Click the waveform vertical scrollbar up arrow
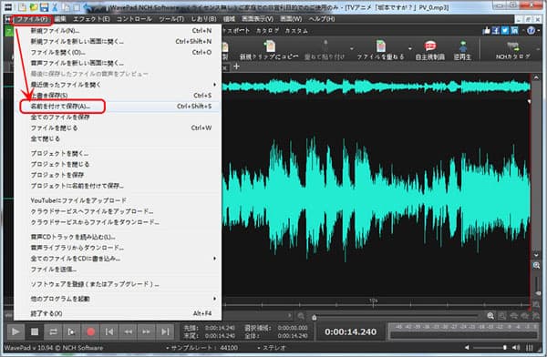The height and width of the screenshot is (357, 547). coord(537,77)
